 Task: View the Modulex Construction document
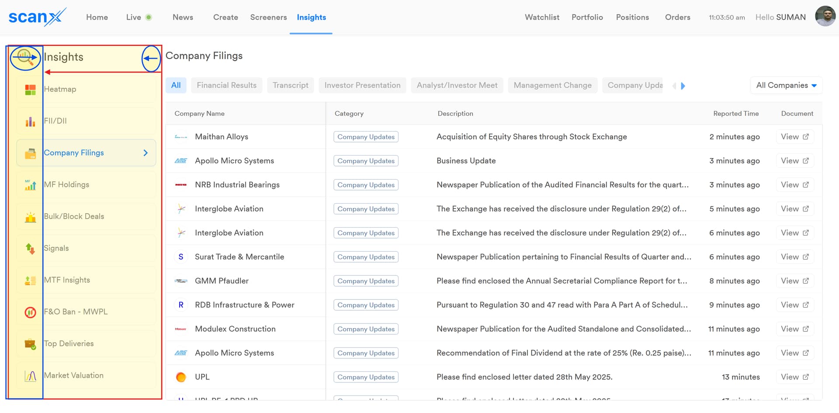795,329
